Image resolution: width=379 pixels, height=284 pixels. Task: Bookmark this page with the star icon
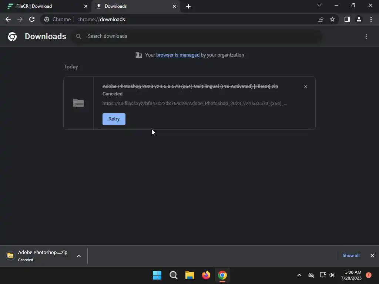coord(332,19)
